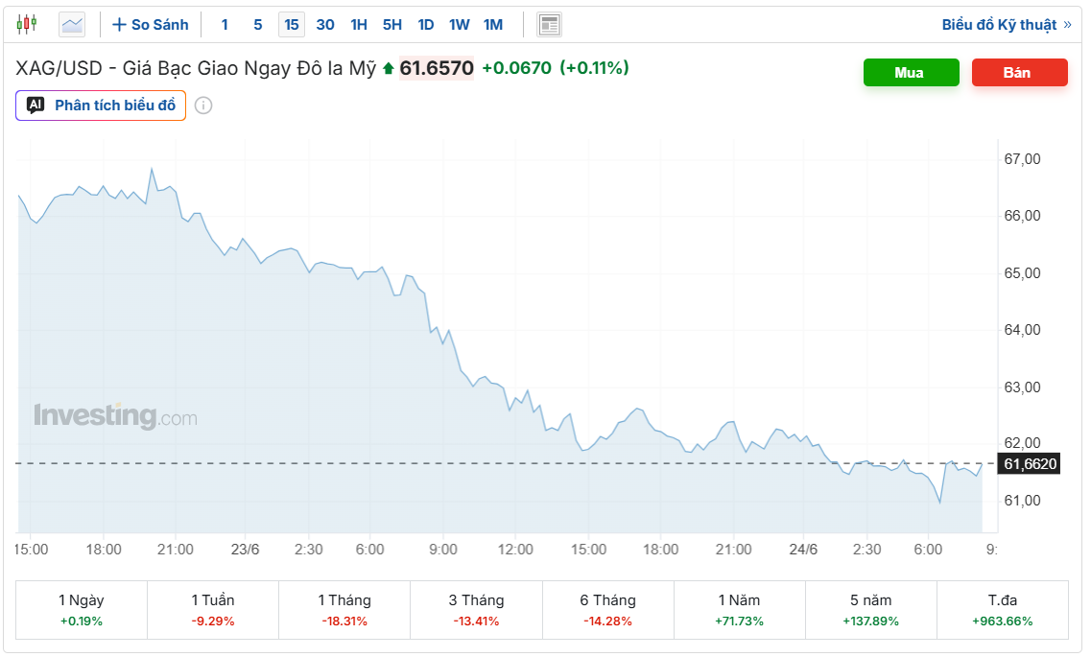The width and height of the screenshot is (1091, 657).
Task: Switch to the 1W interval
Action: pyautogui.click(x=460, y=25)
